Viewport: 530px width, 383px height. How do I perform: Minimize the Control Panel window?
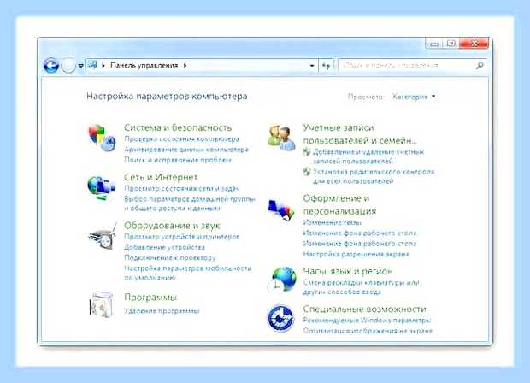tap(434, 44)
